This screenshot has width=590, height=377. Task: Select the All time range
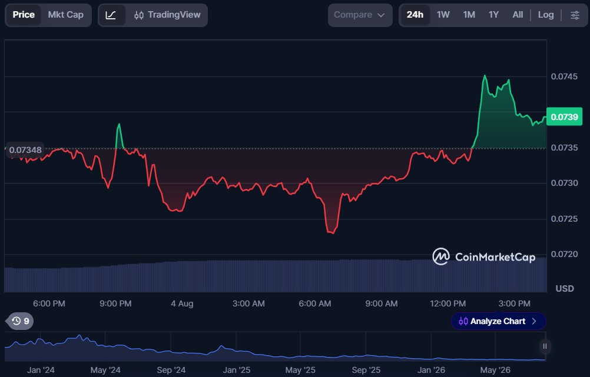click(518, 15)
